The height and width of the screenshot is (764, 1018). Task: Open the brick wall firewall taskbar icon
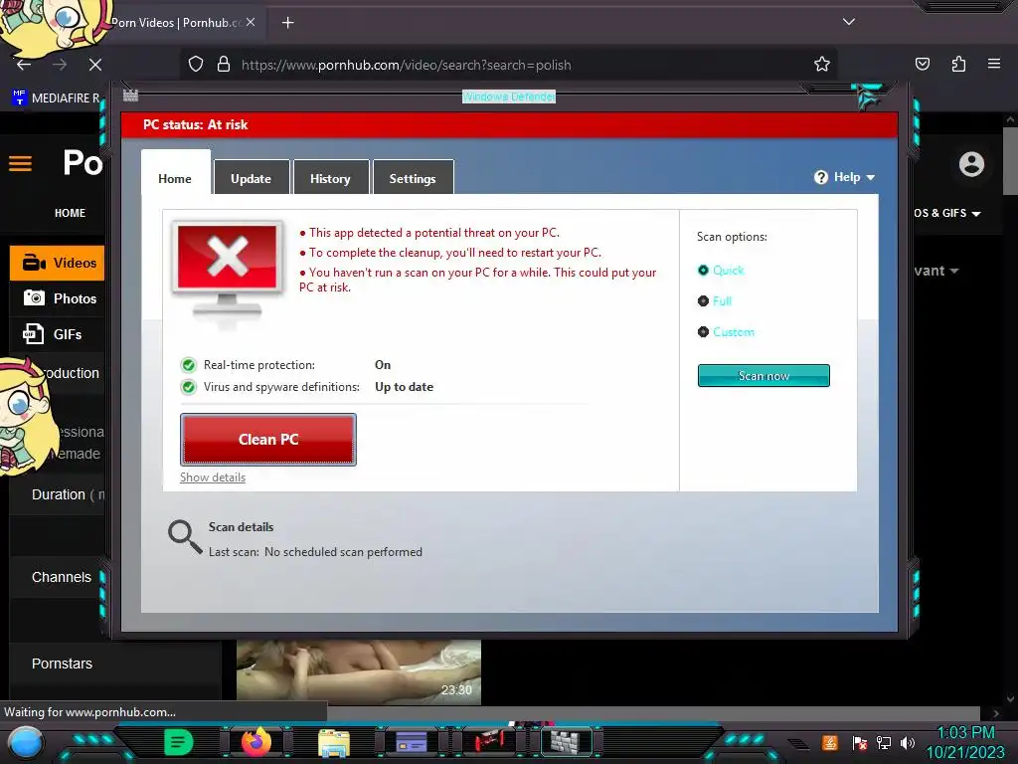click(x=567, y=742)
